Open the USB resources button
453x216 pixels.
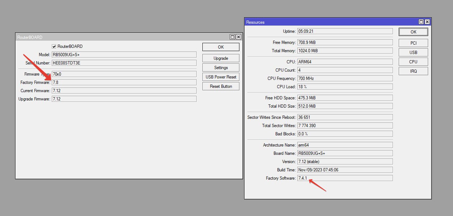click(413, 53)
